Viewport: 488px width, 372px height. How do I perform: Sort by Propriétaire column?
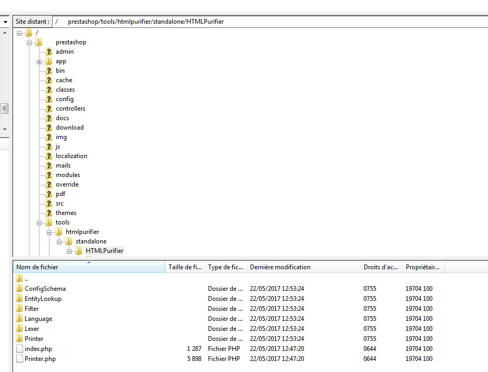pyautogui.click(x=423, y=267)
